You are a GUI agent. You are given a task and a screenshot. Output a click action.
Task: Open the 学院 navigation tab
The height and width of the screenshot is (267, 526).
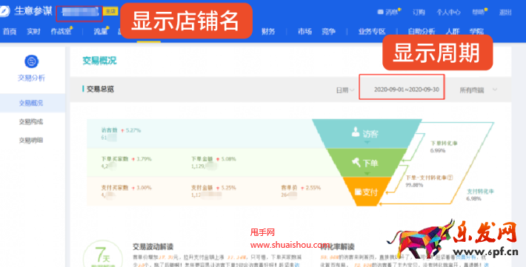click(476, 32)
